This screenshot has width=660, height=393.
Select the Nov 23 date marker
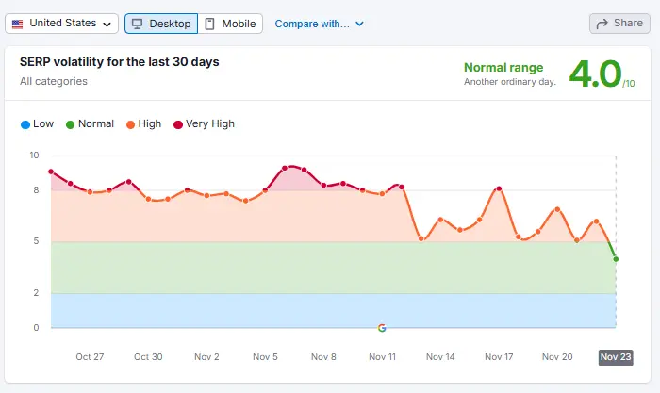coord(616,357)
